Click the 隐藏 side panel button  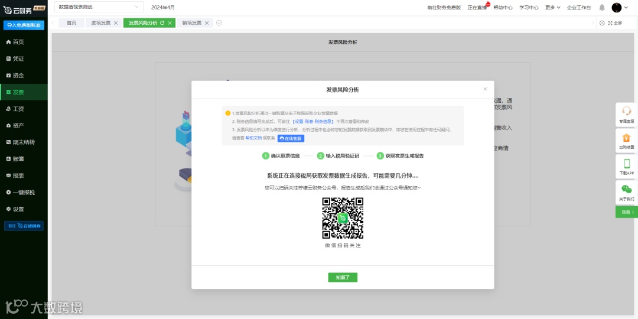[627, 212]
